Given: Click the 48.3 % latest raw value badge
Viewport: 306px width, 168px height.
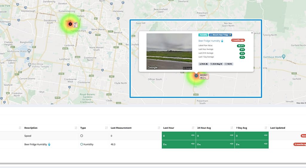Looking at the screenshot, I should [x=241, y=46].
